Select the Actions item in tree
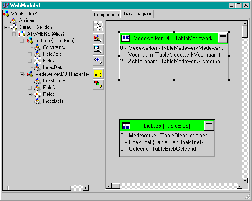Image resolution: width=252 pixels, height=201 pixels. tap(26, 21)
